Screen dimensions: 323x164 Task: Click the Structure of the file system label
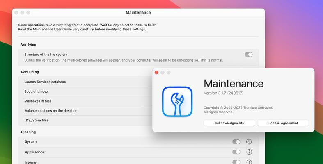[x=46, y=55]
